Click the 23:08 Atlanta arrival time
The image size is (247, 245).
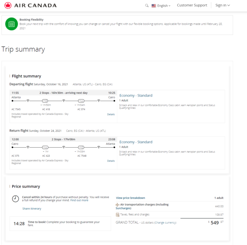click(x=112, y=139)
